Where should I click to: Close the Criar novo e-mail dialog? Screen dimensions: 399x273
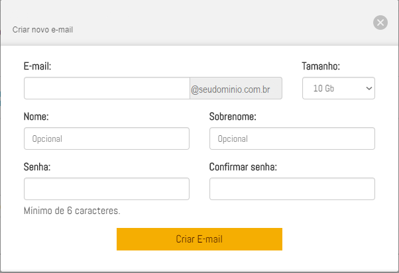pos(380,23)
